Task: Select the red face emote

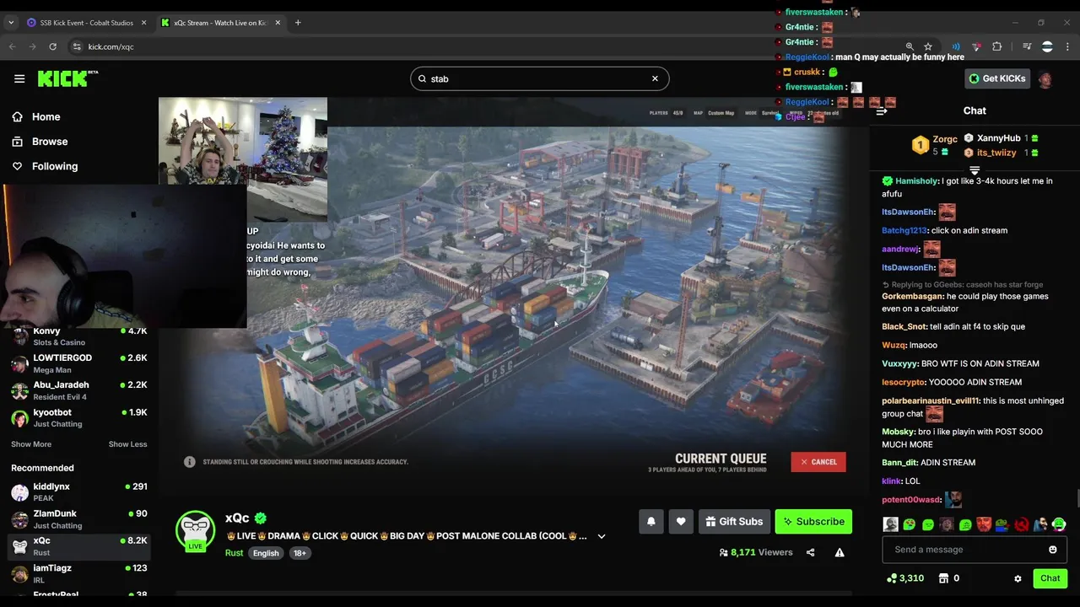Action: click(984, 524)
